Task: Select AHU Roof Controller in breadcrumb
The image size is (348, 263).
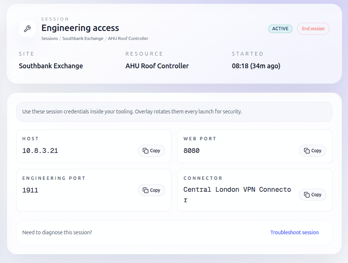Action: 128,38
